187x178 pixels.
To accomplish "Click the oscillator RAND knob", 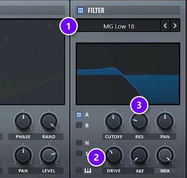I will click(x=49, y=121).
